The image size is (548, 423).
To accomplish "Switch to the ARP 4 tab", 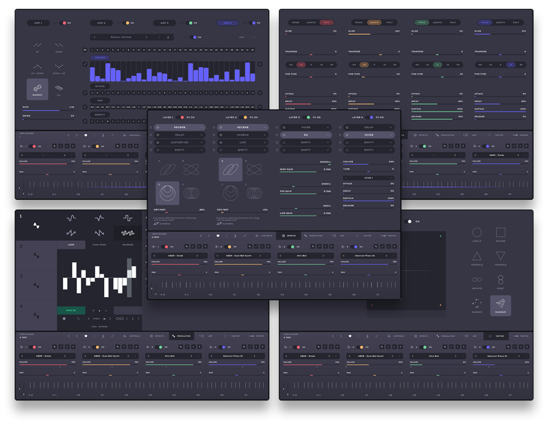I will (x=227, y=23).
